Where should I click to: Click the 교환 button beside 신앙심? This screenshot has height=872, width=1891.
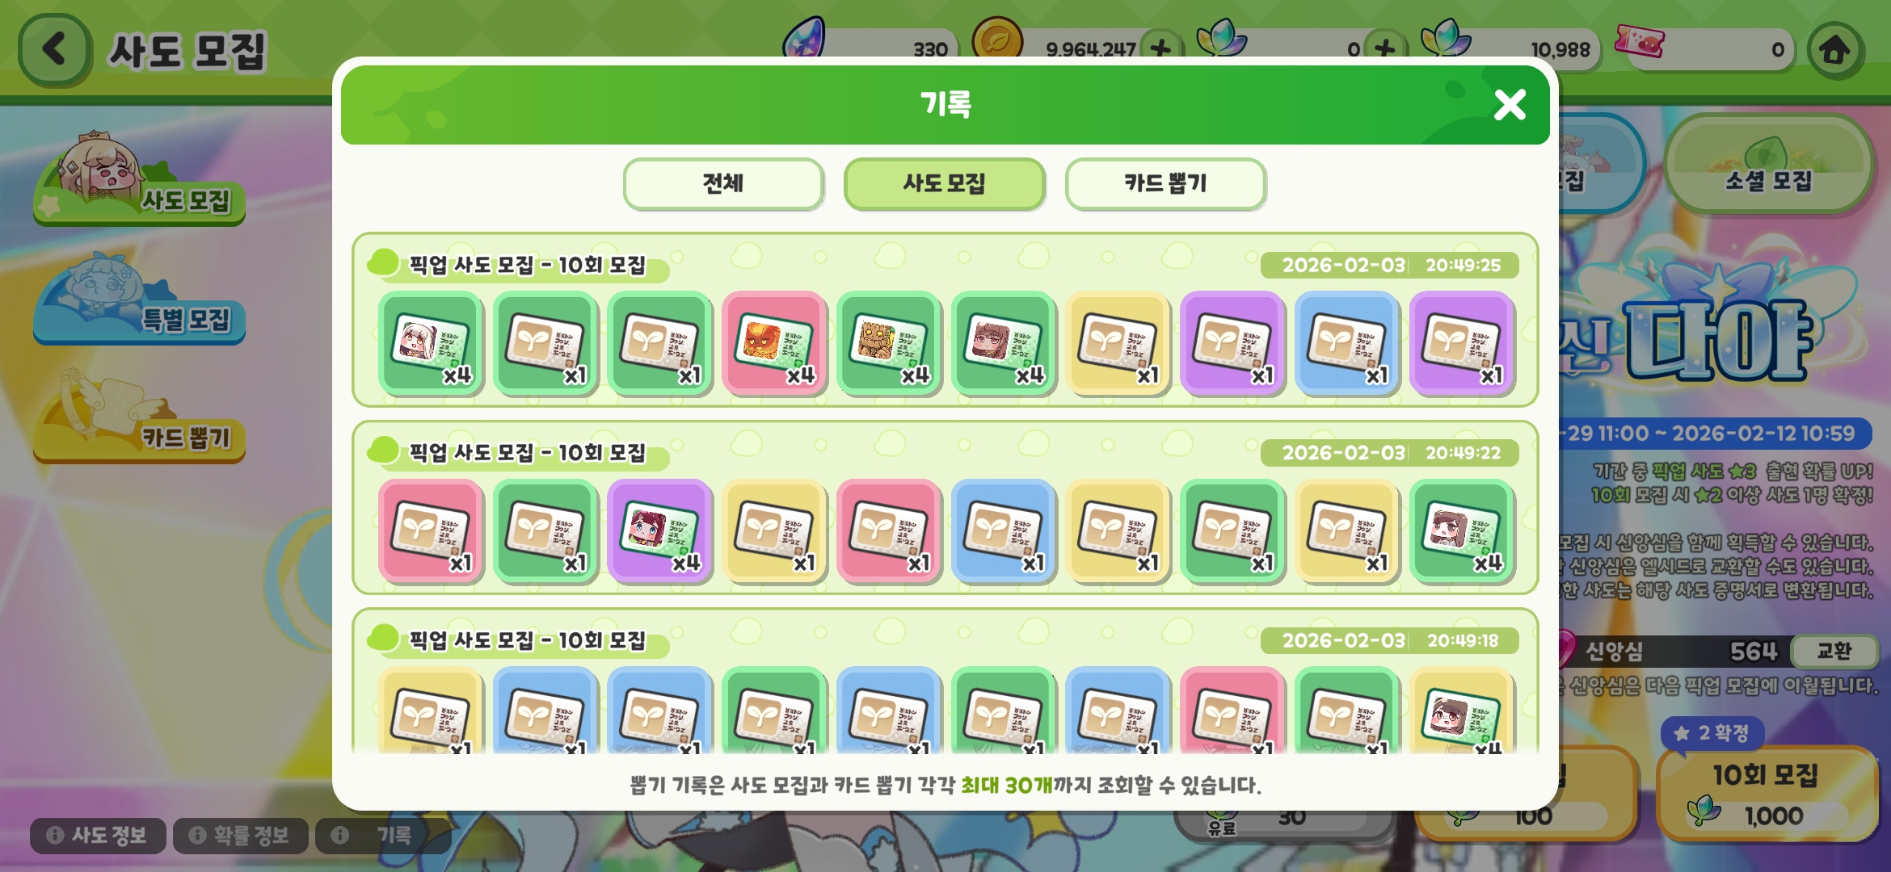(x=1833, y=651)
